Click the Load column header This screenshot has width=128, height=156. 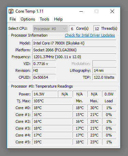pos(109,101)
